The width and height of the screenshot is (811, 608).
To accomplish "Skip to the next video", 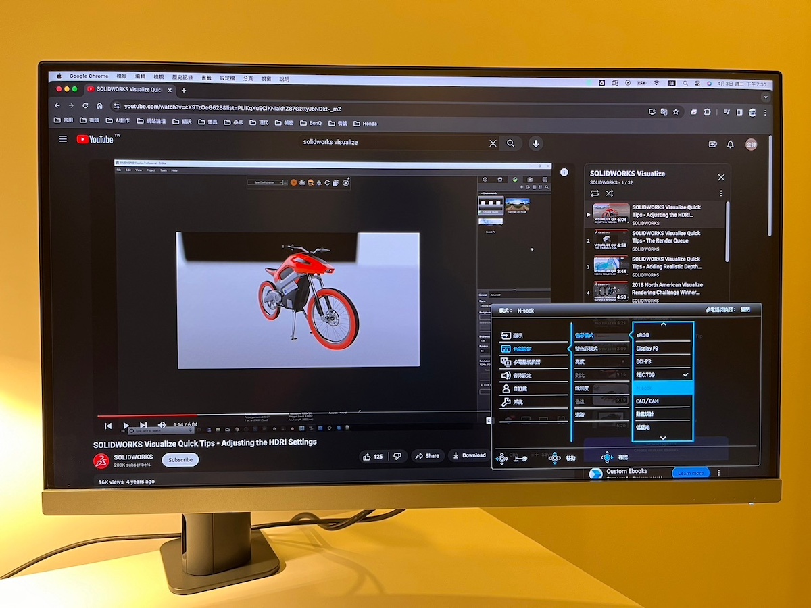I will coord(143,425).
